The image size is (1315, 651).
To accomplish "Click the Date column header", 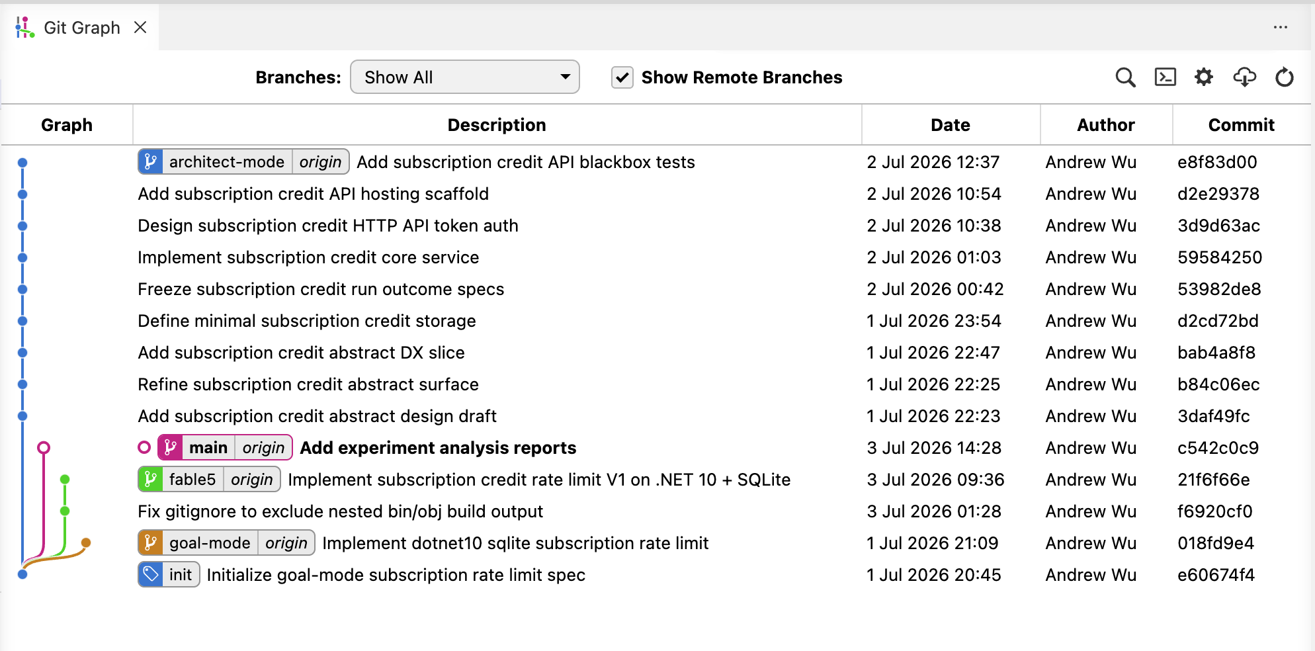I will point(951,125).
